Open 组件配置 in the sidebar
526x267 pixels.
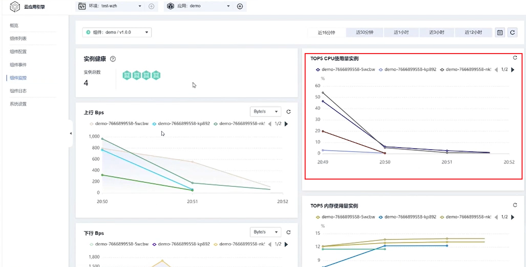18,52
